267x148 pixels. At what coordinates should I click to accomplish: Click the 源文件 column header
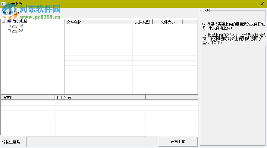pyautogui.click(x=28, y=98)
